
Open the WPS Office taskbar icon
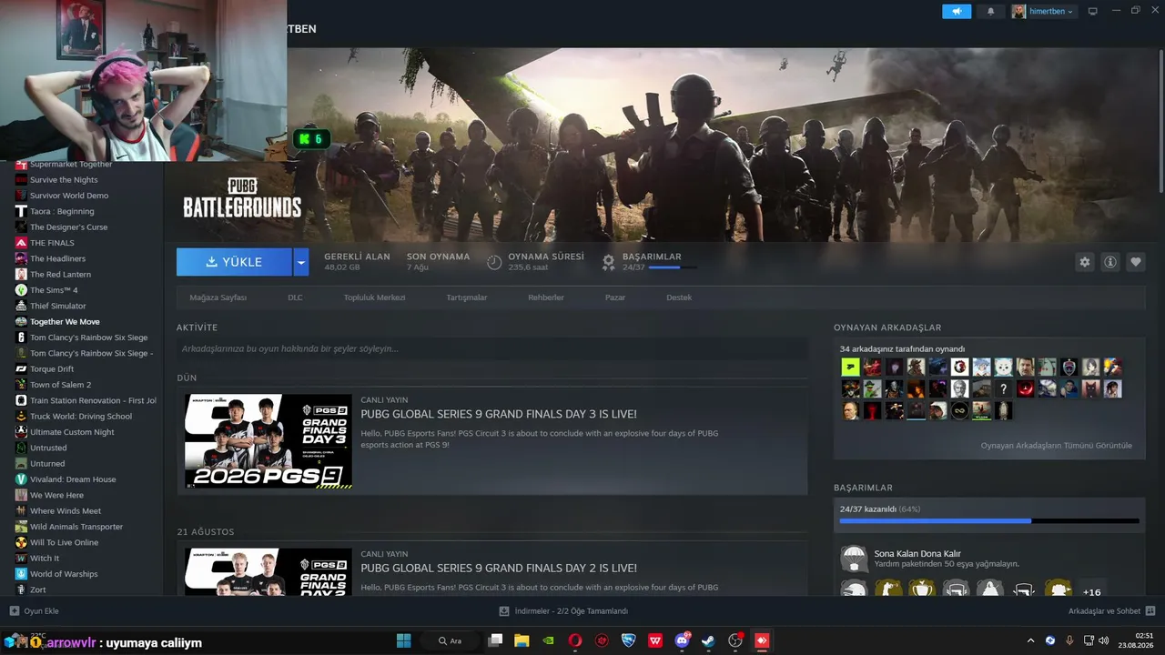click(x=655, y=640)
